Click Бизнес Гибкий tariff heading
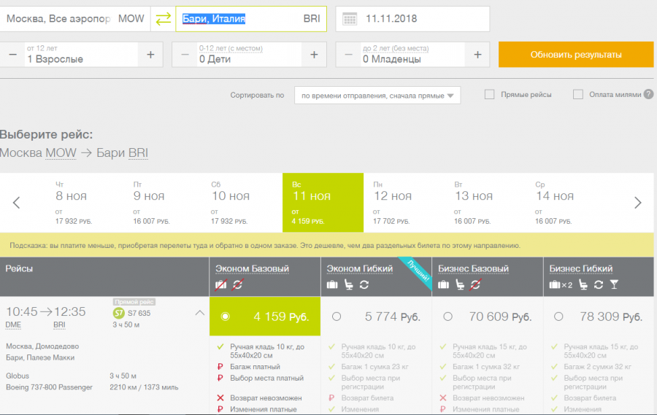Image resolution: width=657 pixels, height=415 pixels. point(581,268)
